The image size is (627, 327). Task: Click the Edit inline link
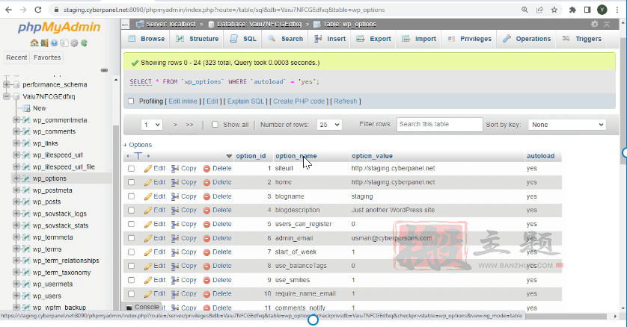pyautogui.click(x=183, y=102)
